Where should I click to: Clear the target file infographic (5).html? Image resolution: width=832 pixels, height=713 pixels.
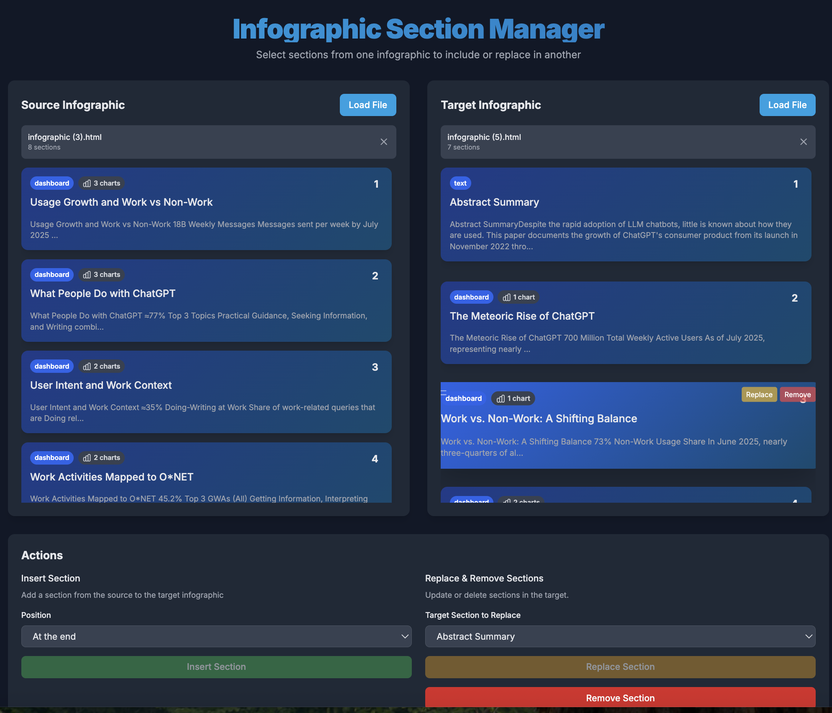click(804, 142)
